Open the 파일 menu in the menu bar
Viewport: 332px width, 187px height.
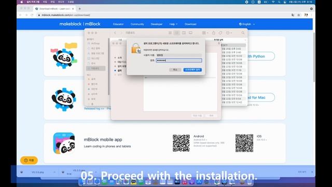[45, 2]
